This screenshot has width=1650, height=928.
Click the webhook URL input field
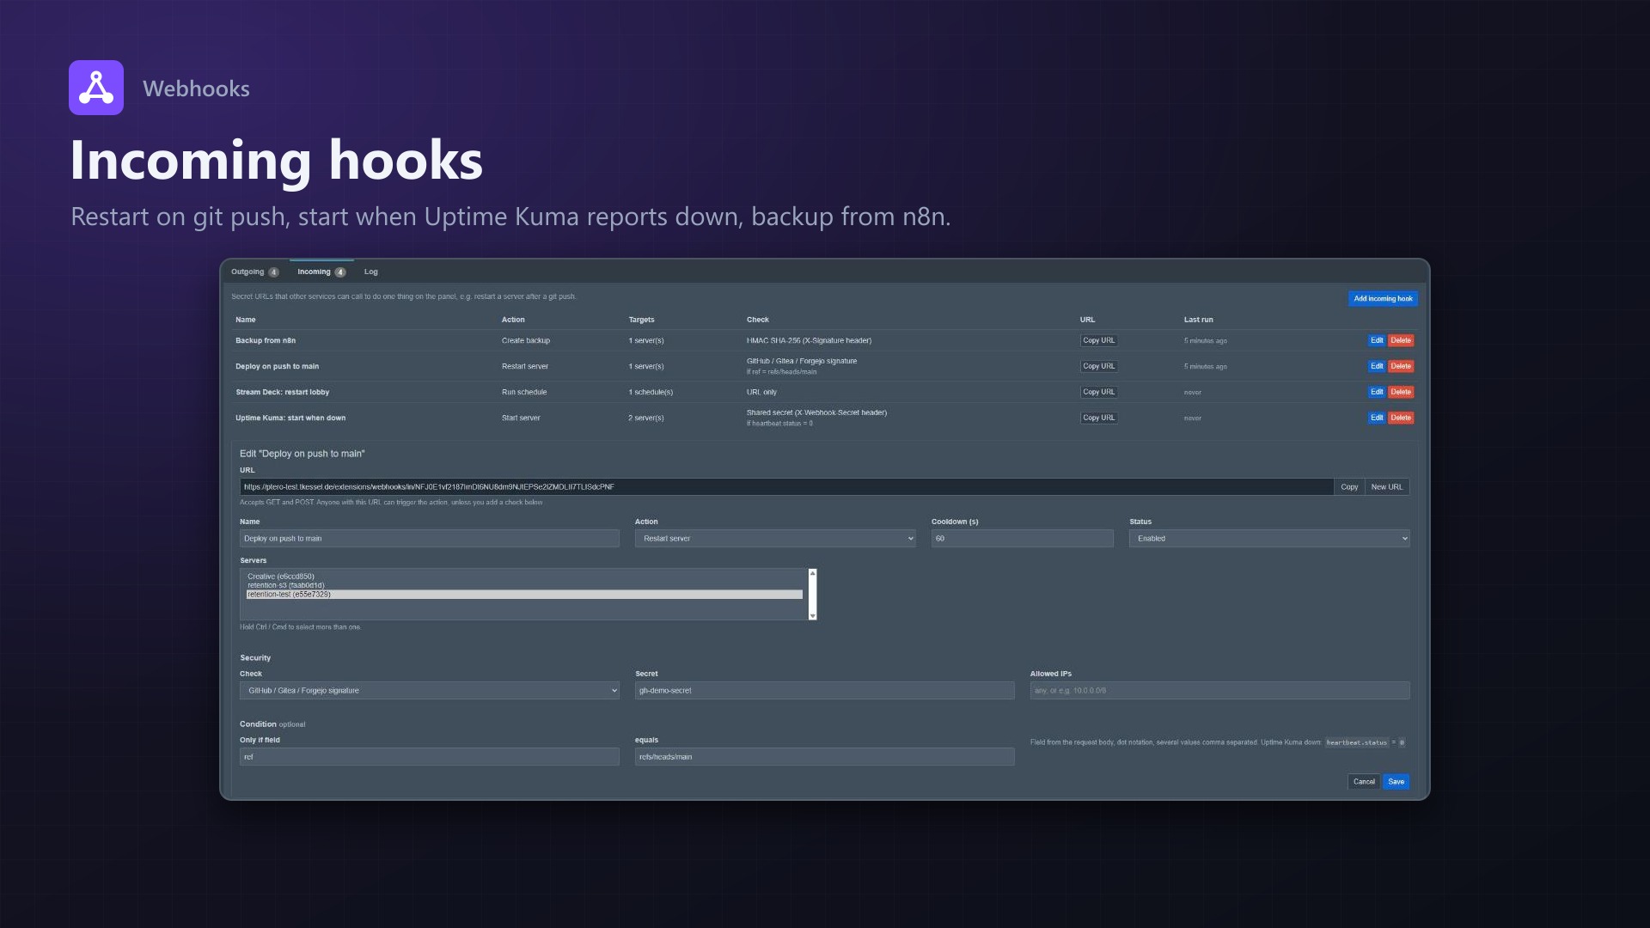click(x=786, y=487)
